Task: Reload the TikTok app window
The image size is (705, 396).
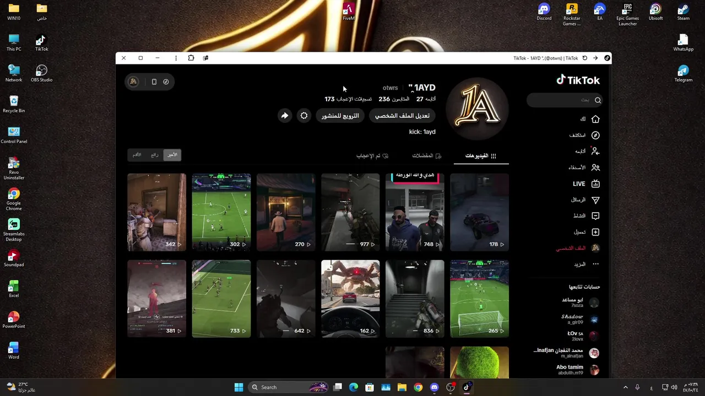Action: coord(585,58)
